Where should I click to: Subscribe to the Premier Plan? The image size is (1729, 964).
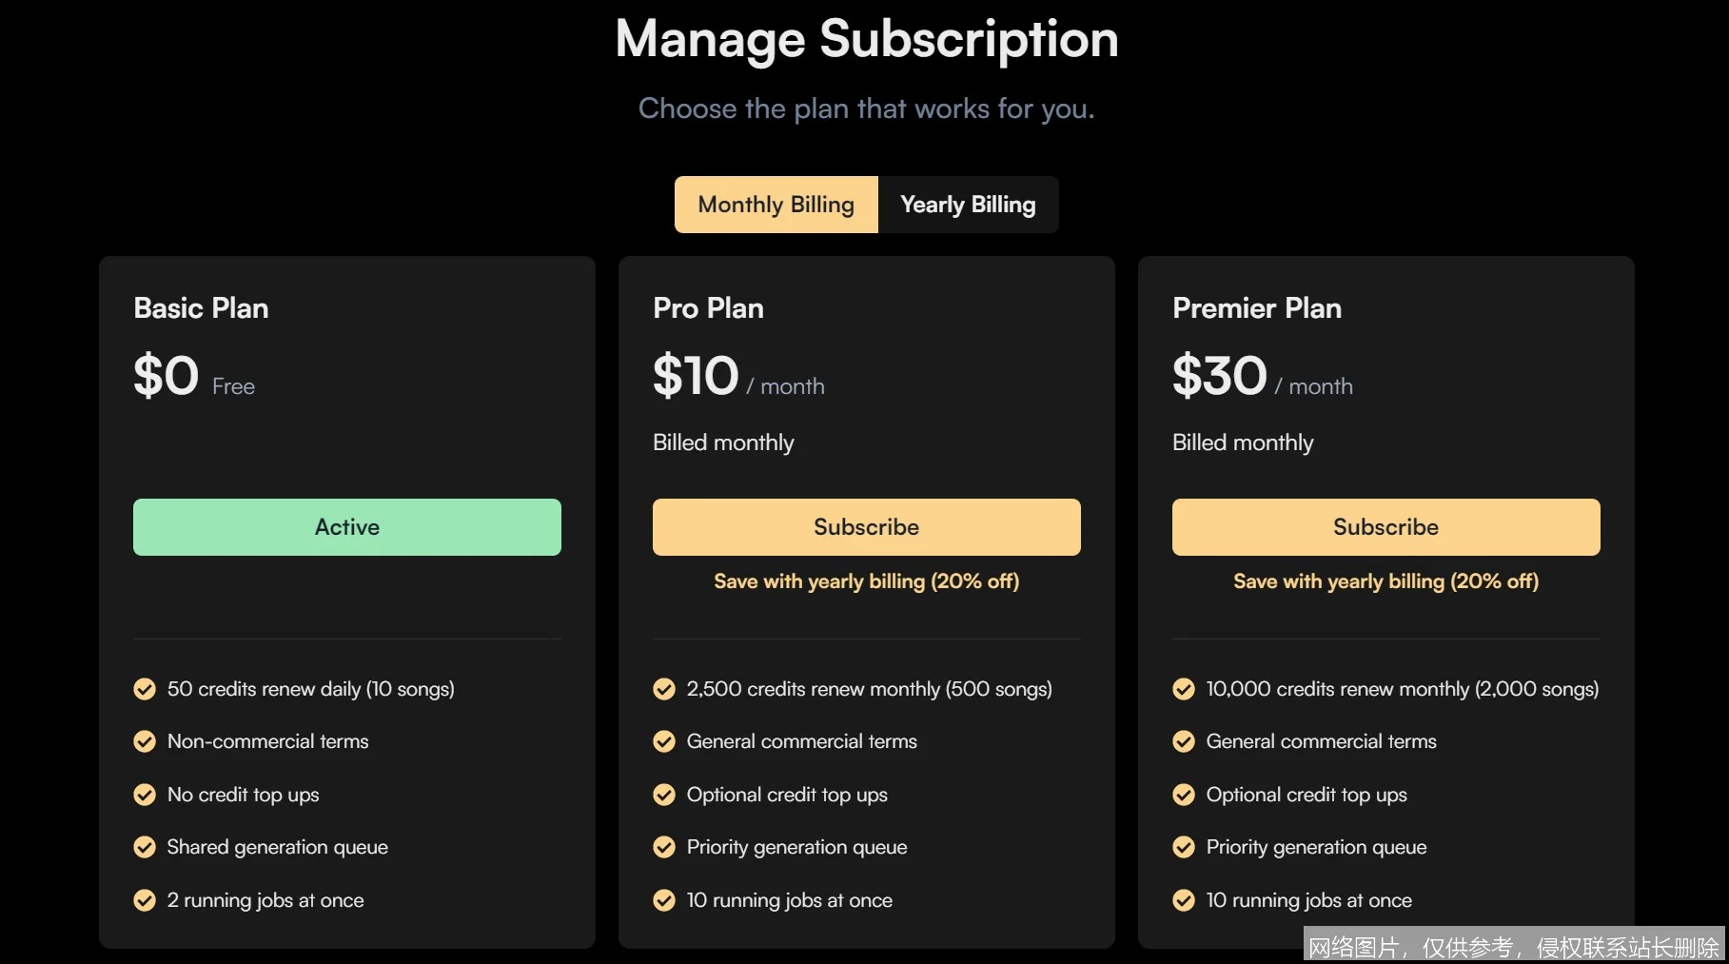click(x=1385, y=527)
